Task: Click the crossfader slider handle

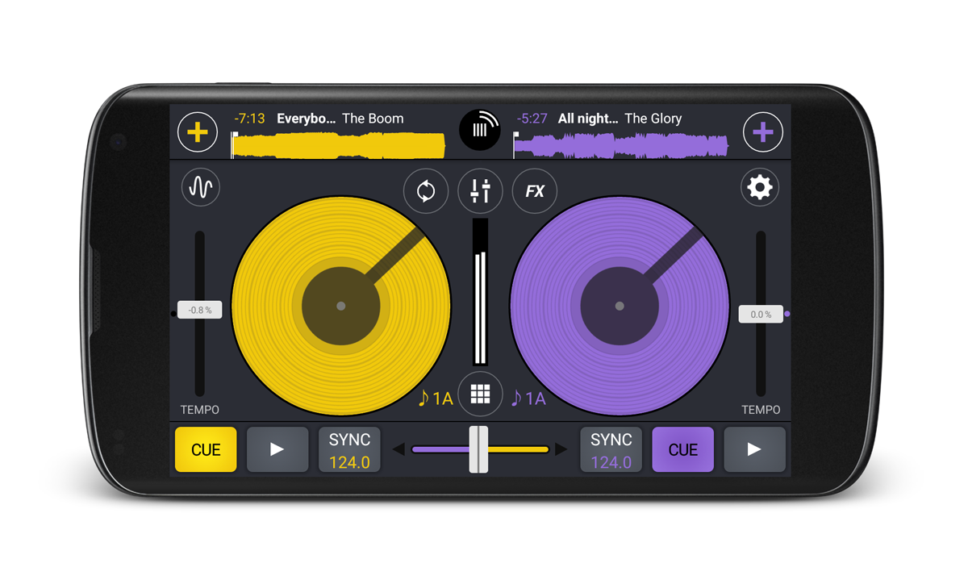Action: (479, 449)
